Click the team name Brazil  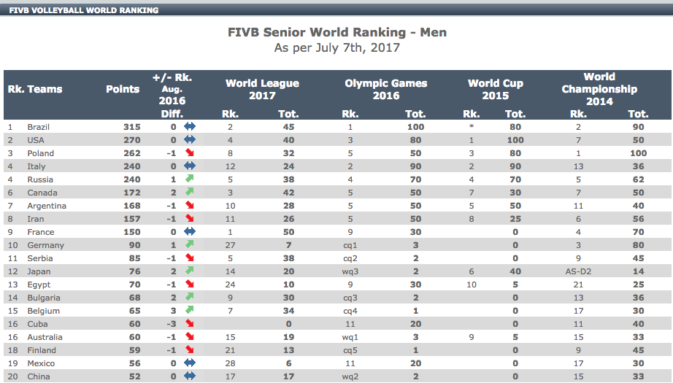pyautogui.click(x=38, y=127)
